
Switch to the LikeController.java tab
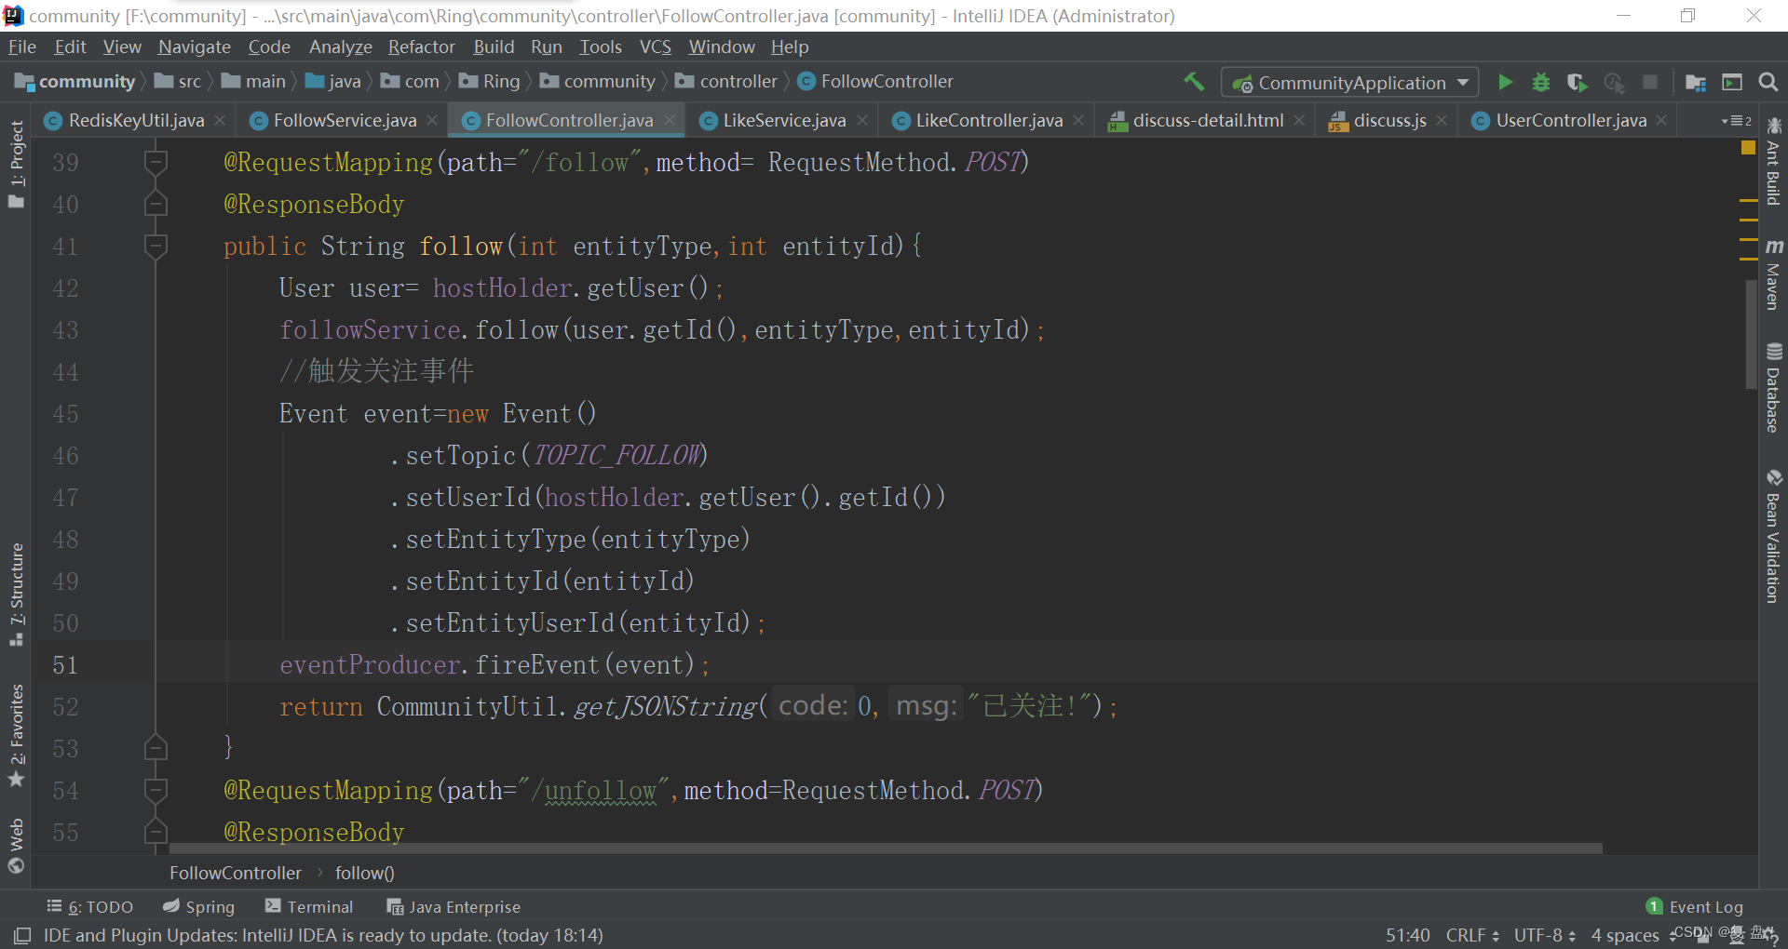989,120
